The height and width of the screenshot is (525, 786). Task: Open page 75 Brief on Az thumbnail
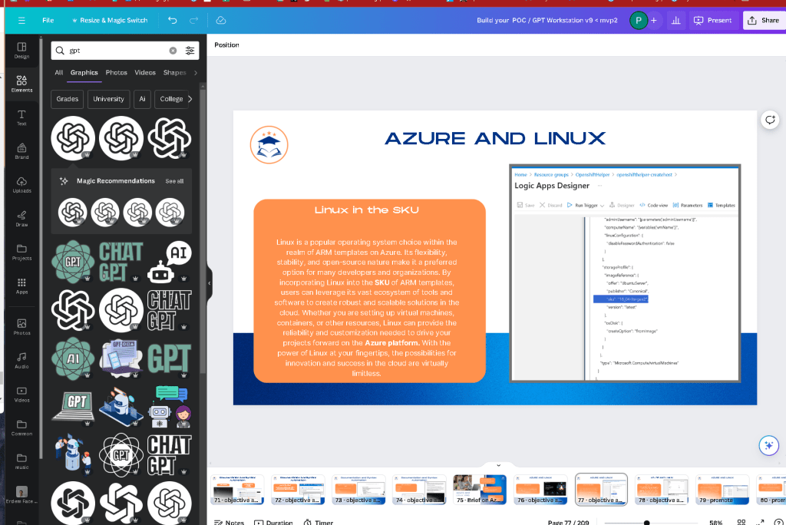(480, 490)
